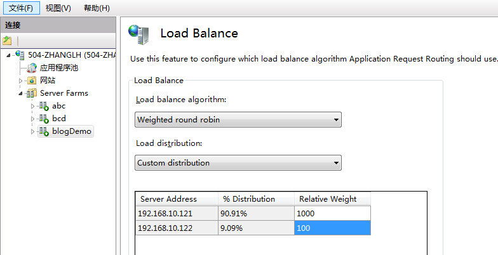Collapse the 504-ZHANGLH server node
The width and height of the screenshot is (498, 255).
click(x=8, y=56)
